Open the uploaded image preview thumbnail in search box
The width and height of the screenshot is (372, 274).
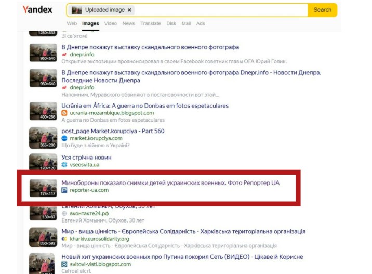(x=76, y=10)
